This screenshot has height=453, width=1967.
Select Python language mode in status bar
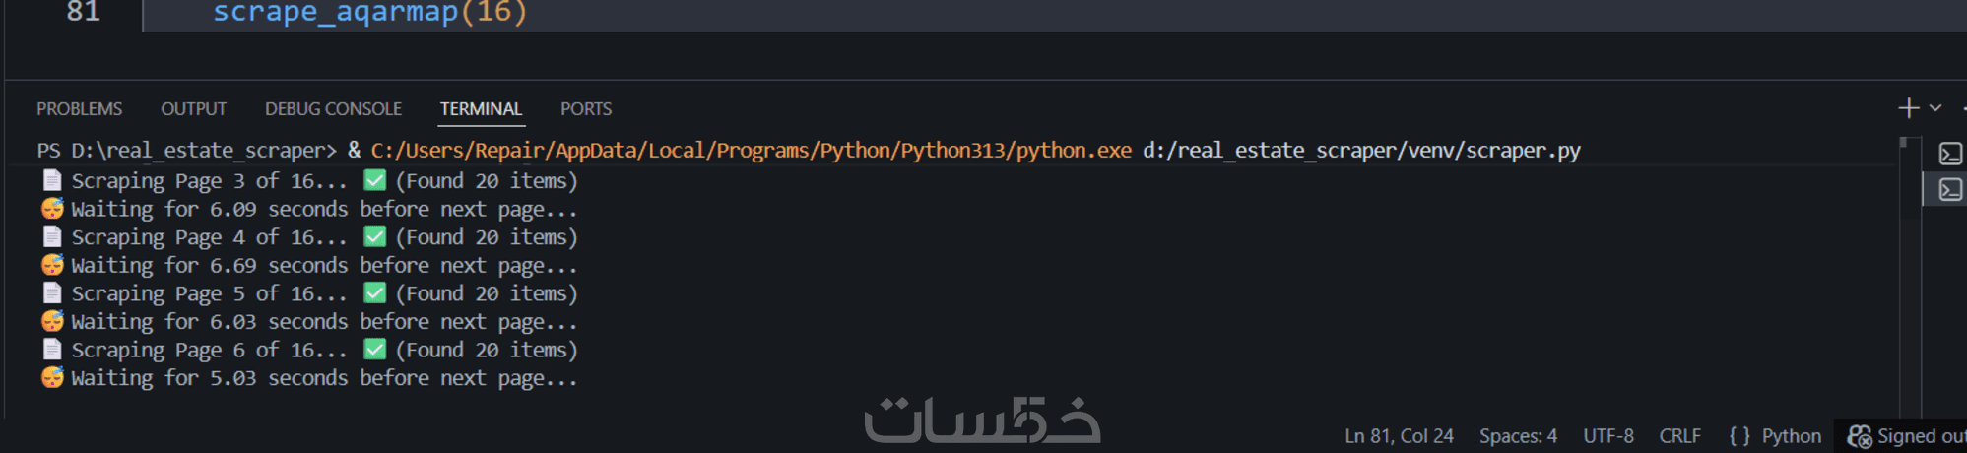[x=1791, y=436]
